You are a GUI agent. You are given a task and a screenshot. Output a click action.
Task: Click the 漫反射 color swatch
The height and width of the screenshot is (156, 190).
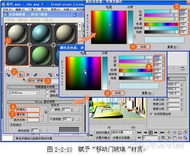click(33, 115)
